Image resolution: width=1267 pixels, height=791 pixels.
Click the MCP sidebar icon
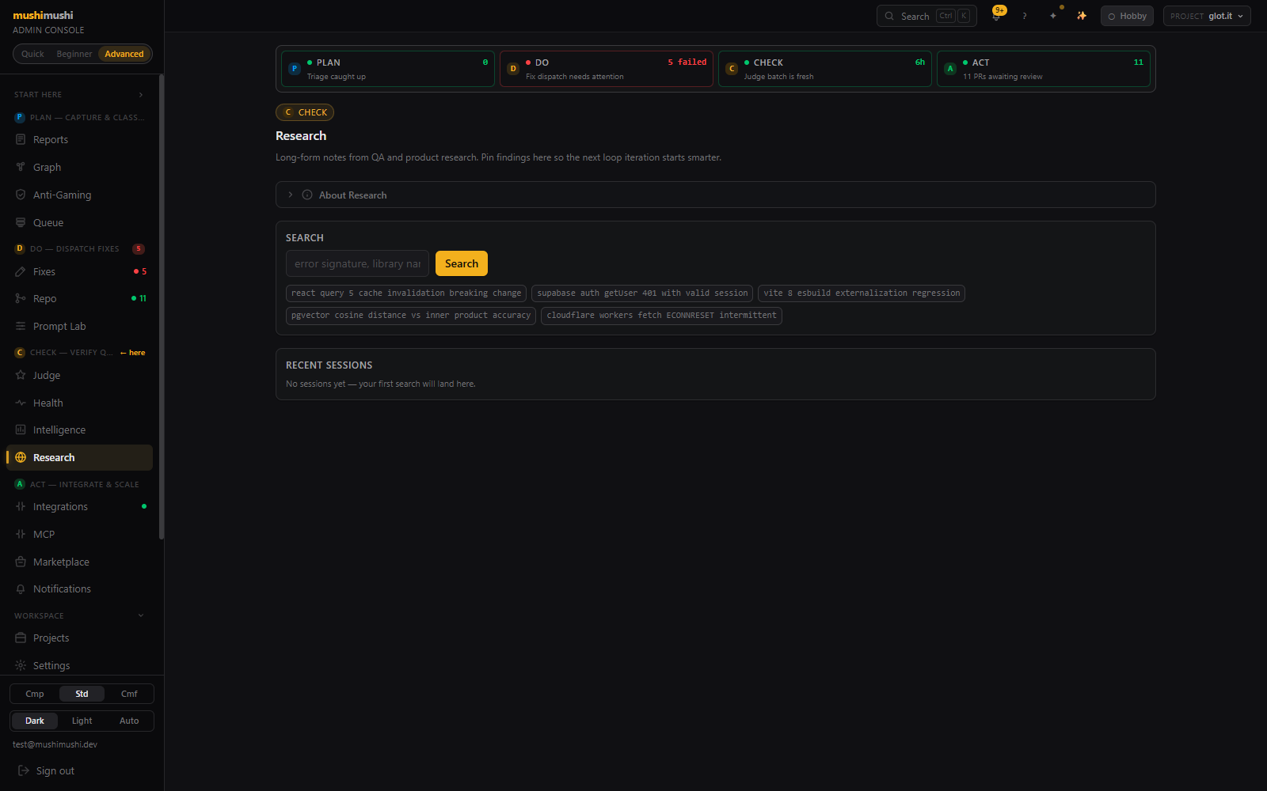point(21,534)
